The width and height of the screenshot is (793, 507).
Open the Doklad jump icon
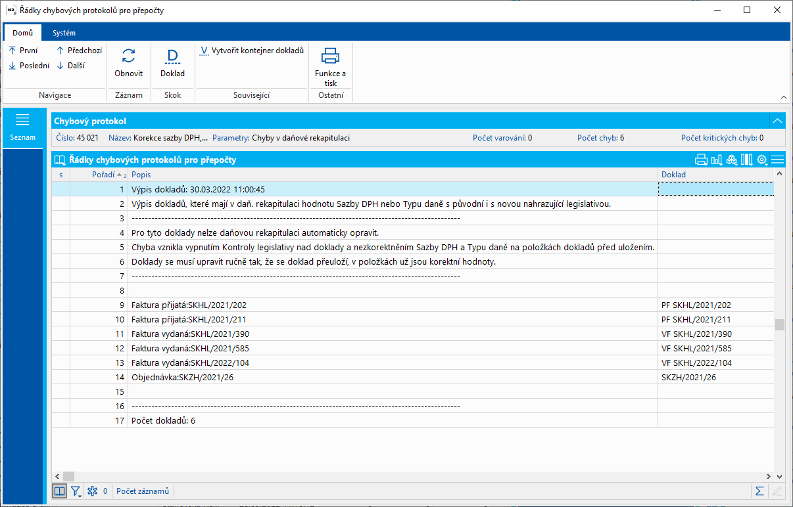click(x=172, y=56)
